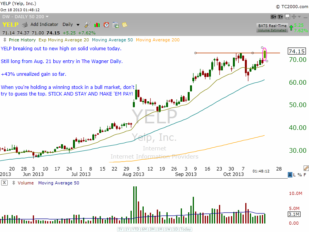Click the Add Indicator button
Image resolution: width=309 pixels, height=232 pixels.
point(44,24)
